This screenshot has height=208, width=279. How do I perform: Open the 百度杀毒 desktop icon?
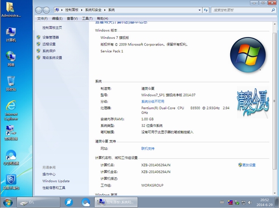pos(11,182)
